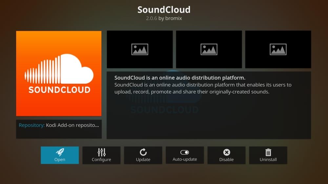The width and height of the screenshot is (328, 184).
Task: Click the circular arrow Update icon
Action: [143, 152]
